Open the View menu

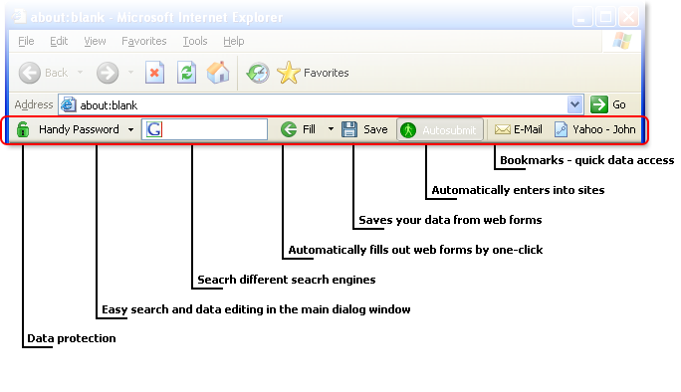click(x=95, y=41)
